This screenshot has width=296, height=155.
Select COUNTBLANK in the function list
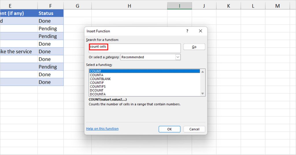[145, 79]
